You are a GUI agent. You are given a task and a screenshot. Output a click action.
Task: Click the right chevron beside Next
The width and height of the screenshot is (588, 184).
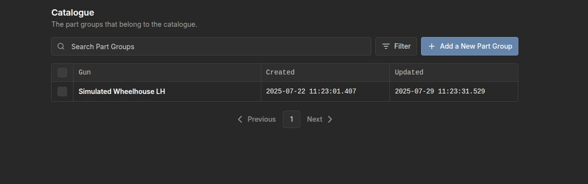tap(330, 119)
